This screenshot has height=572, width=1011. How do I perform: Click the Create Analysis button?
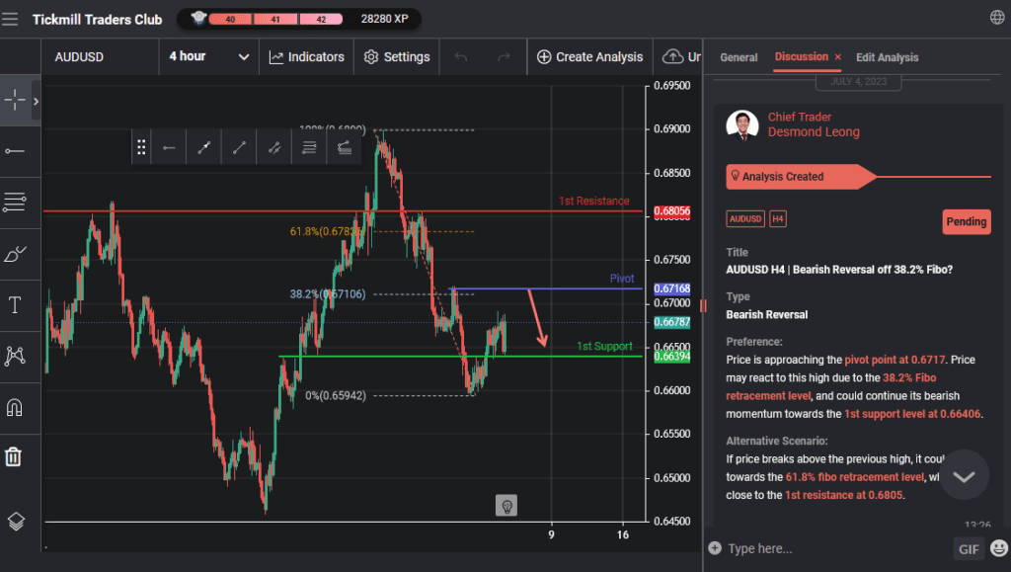coord(589,56)
